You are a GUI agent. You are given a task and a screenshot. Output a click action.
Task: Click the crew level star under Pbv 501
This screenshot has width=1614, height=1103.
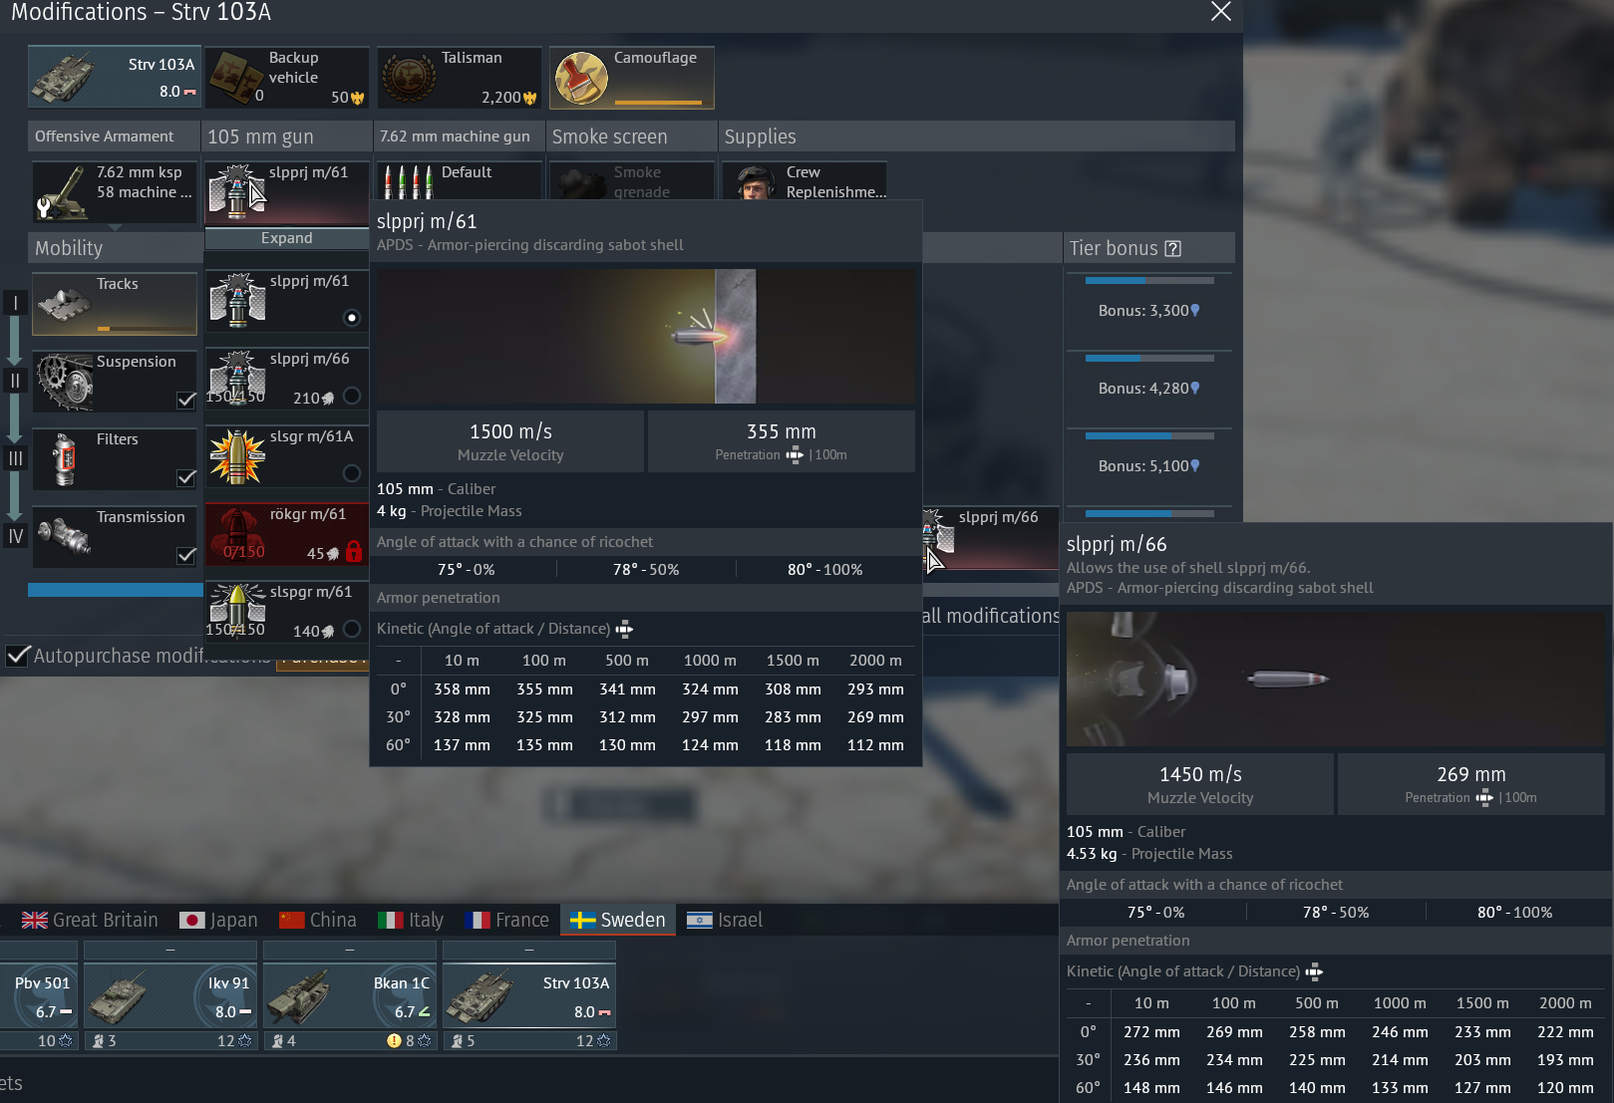click(x=66, y=1041)
